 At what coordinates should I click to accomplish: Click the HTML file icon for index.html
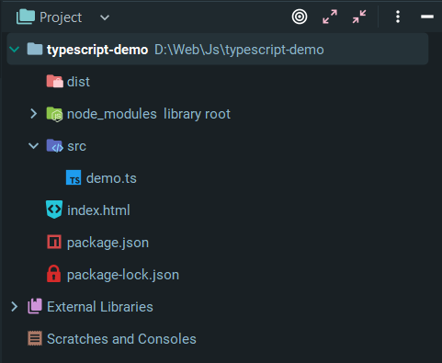point(54,210)
